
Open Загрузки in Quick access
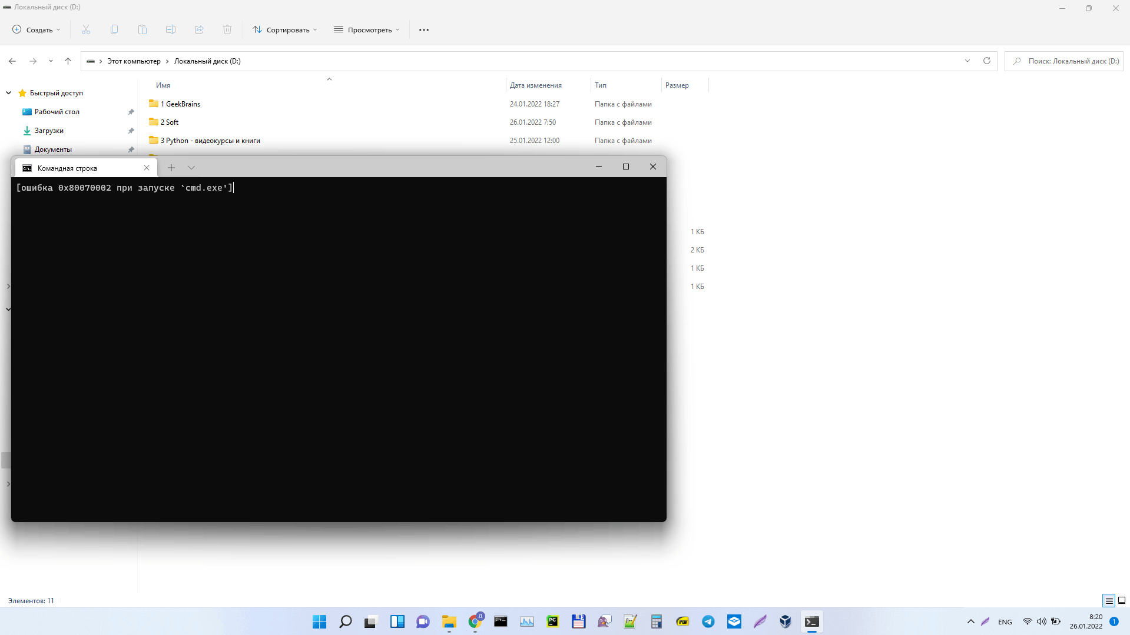[x=49, y=131]
